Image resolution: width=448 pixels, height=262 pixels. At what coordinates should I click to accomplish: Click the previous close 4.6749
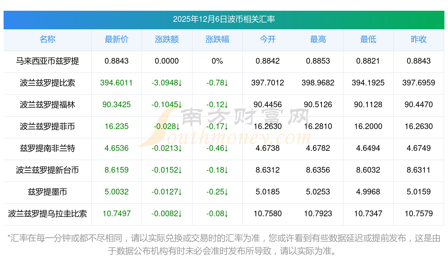(x=419, y=148)
